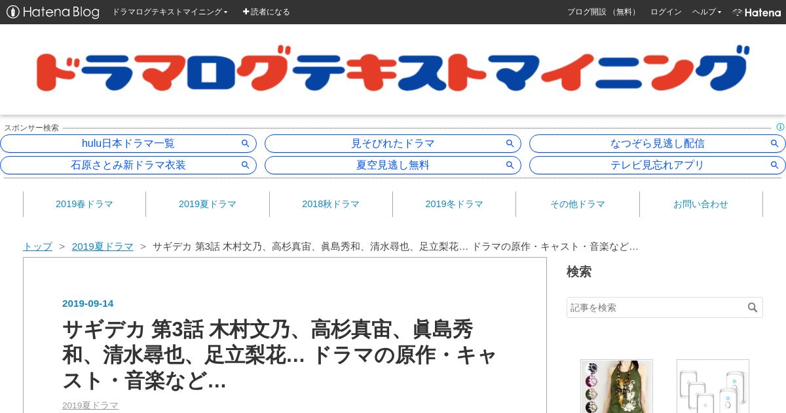Open the green dress product thumbnail

(x=616, y=386)
